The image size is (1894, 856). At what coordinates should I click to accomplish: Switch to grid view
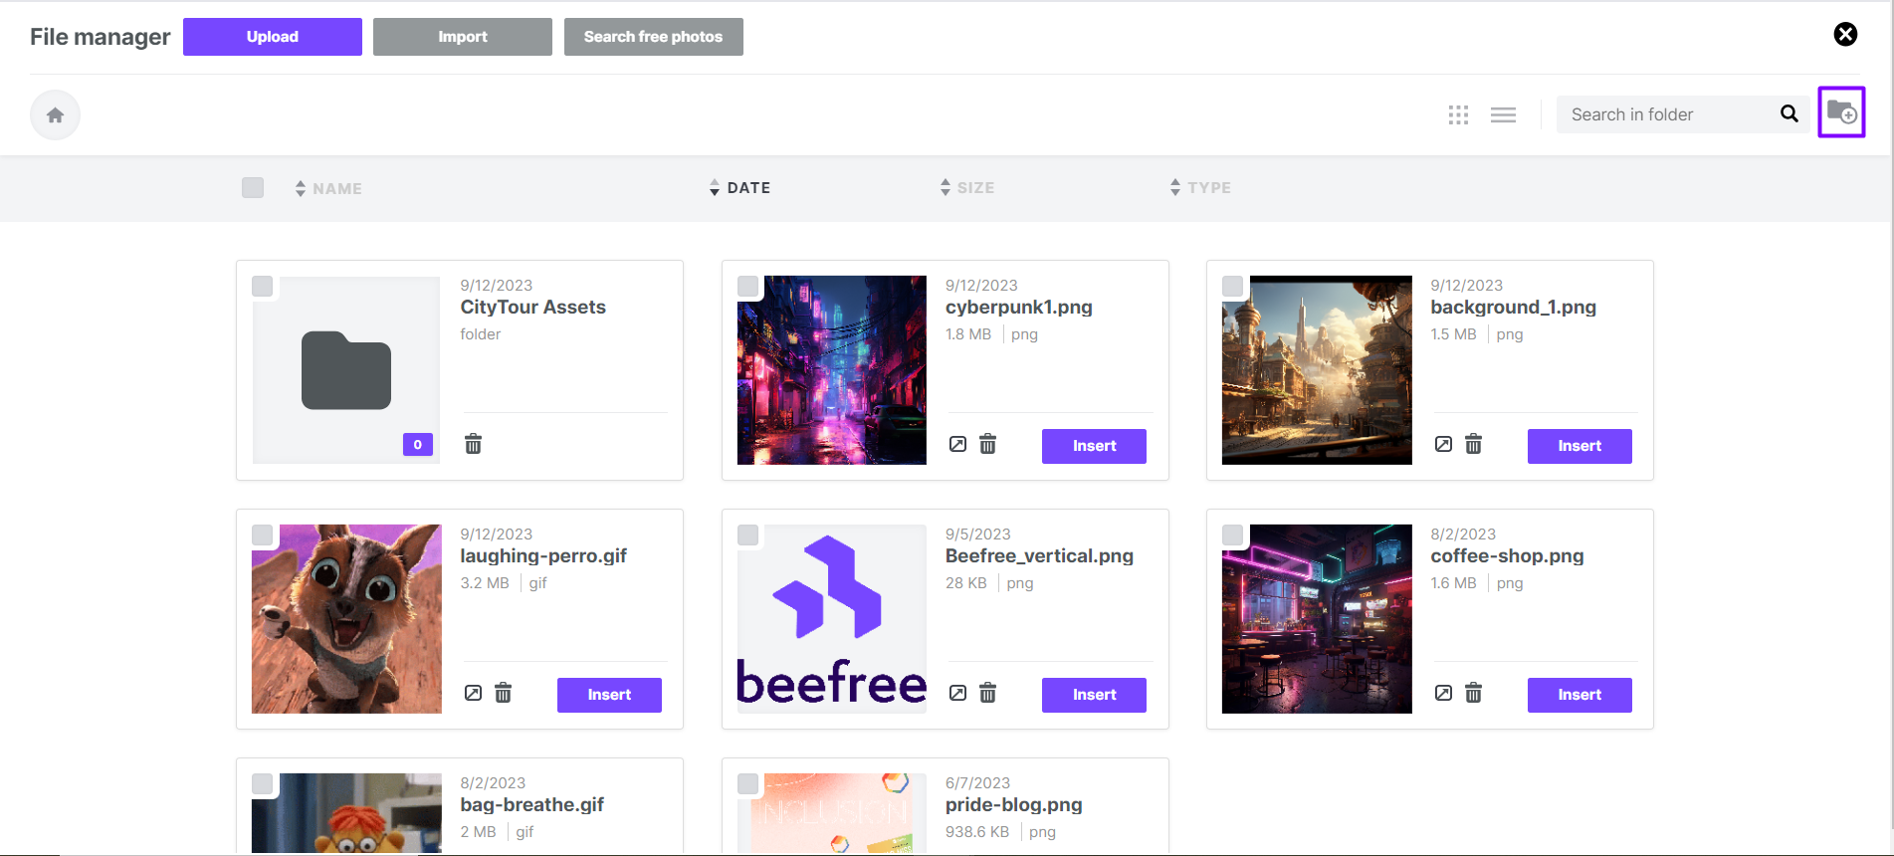[1458, 114]
